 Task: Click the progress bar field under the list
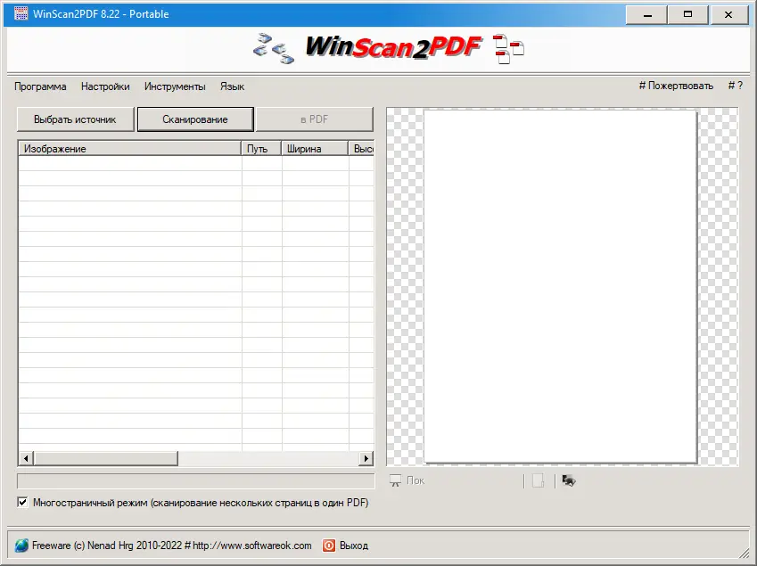[195, 481]
